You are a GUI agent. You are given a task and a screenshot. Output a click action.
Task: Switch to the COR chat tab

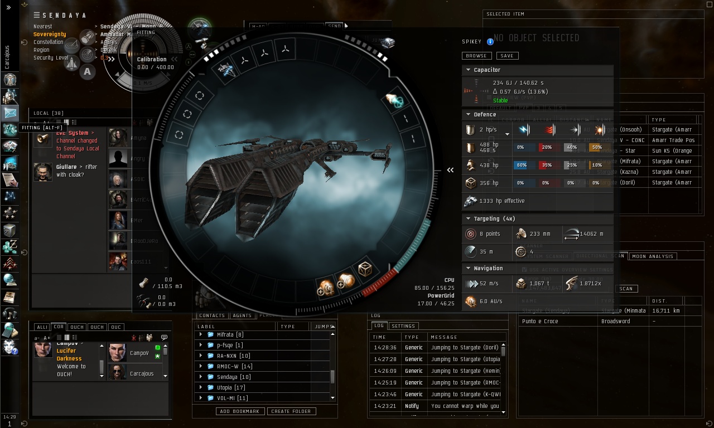[x=59, y=327]
